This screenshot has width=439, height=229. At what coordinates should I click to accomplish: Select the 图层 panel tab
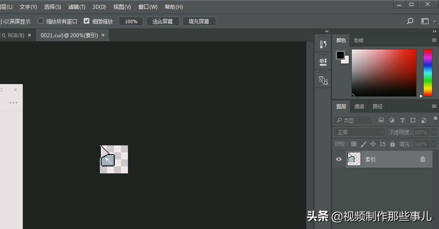(x=341, y=106)
